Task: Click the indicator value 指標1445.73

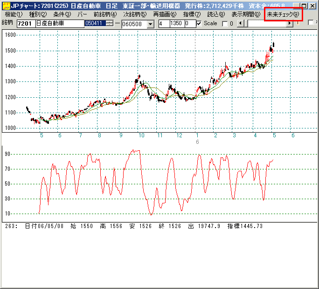Action: (x=245, y=226)
